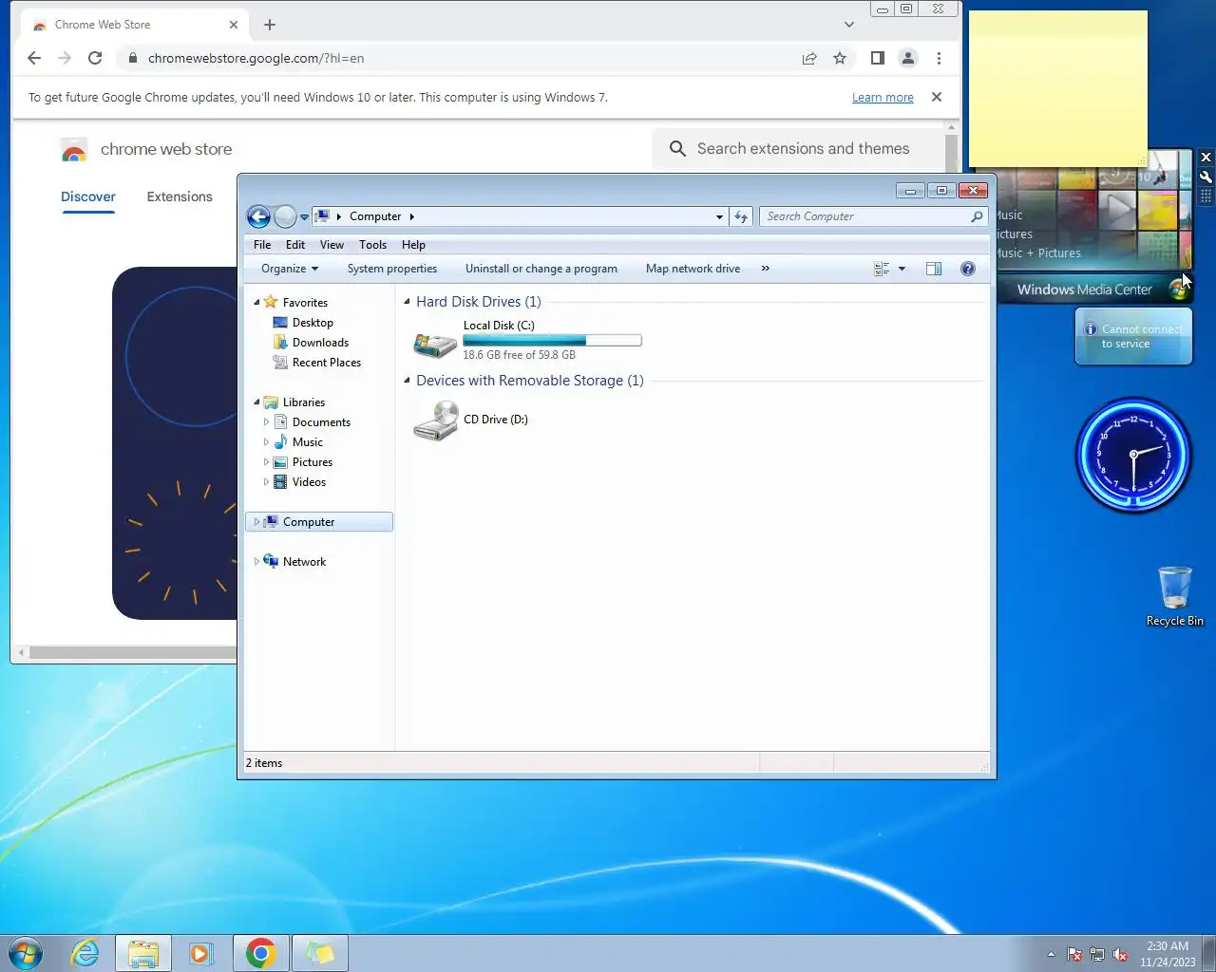Expand the Music library node
Viewport: 1216px width, 972px height.
266,442
